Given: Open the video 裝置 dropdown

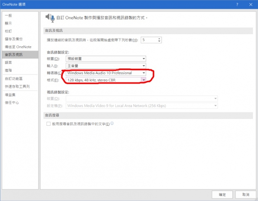Looking at the screenshot, I should pyautogui.click(x=142, y=99).
